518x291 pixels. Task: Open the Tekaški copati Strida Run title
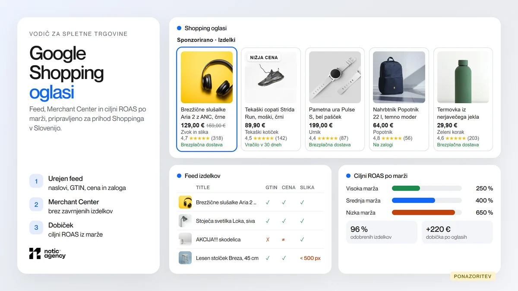point(270,113)
